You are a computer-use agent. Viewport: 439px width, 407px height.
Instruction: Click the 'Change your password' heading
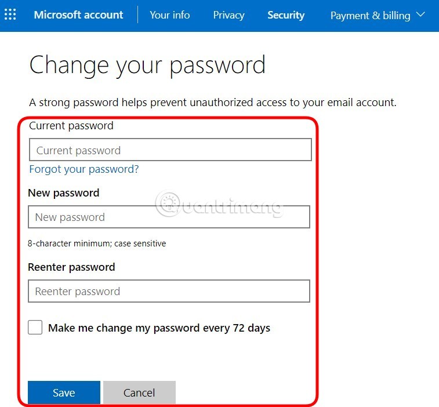point(147,65)
